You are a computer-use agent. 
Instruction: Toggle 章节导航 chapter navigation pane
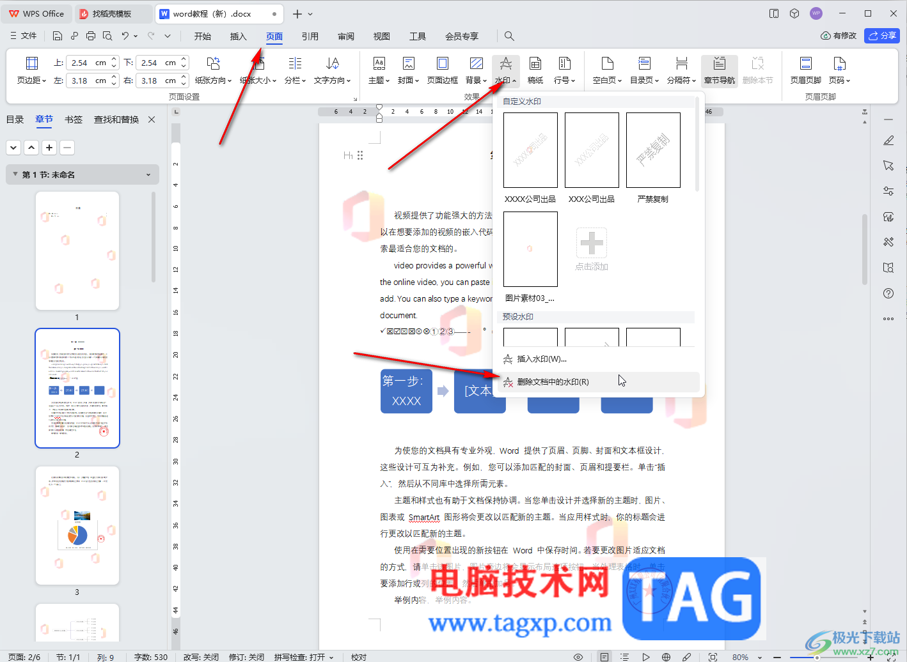coord(720,70)
